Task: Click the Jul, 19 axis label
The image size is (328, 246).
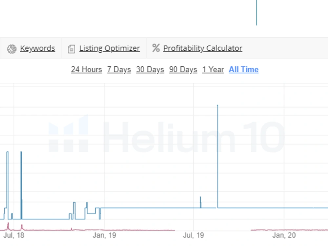Action: 194,235
